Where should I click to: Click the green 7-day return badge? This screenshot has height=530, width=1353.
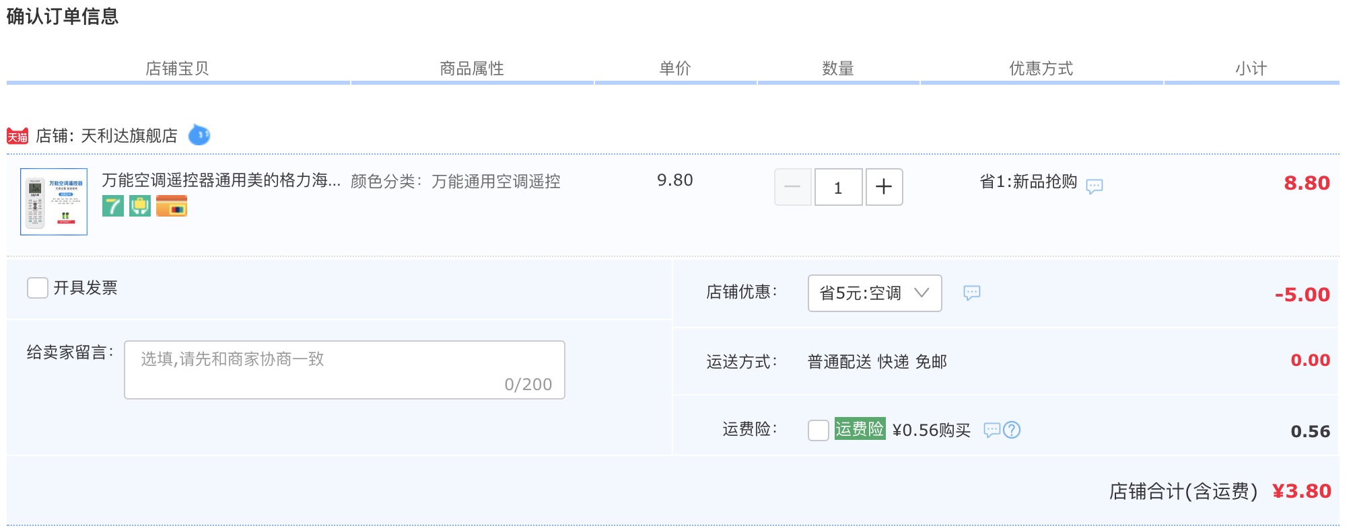coord(113,206)
